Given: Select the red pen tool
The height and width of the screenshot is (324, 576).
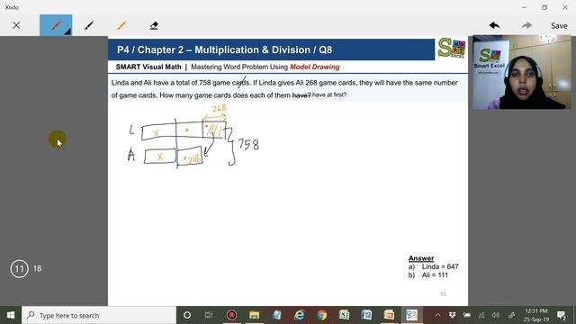Looking at the screenshot, I should click(56, 25).
